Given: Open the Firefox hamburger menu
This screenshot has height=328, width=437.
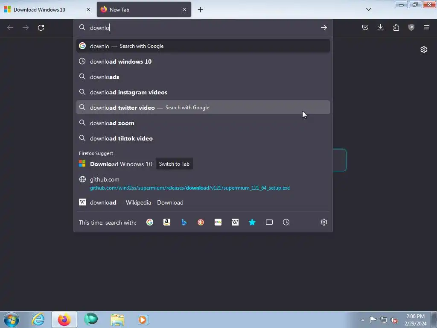Looking at the screenshot, I should pos(427,27).
